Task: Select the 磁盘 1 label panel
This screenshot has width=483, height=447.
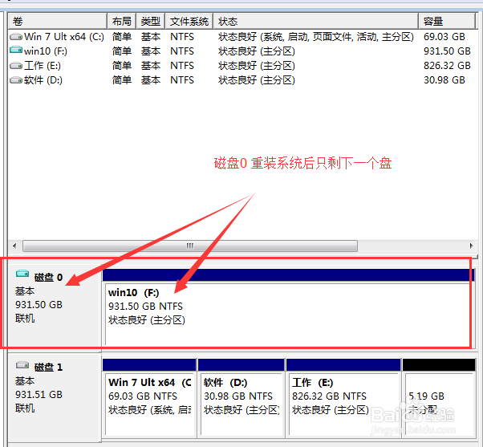Action: coord(55,397)
